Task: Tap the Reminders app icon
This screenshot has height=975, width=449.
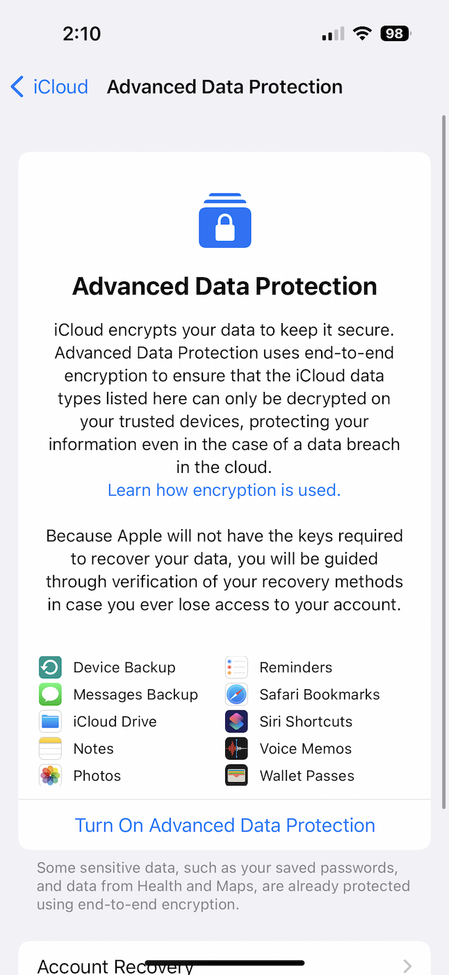Action: pyautogui.click(x=236, y=666)
